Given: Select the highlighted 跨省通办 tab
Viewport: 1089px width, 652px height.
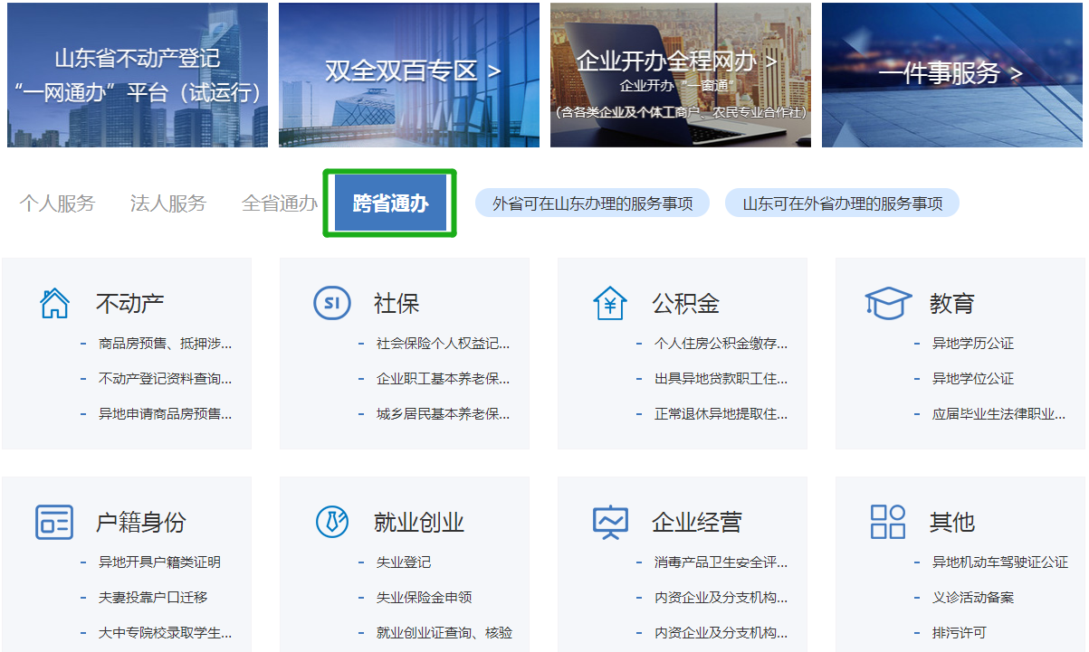Looking at the screenshot, I should click(x=390, y=203).
